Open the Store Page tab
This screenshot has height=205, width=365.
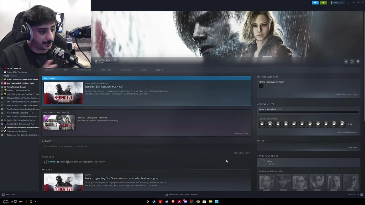50,70
